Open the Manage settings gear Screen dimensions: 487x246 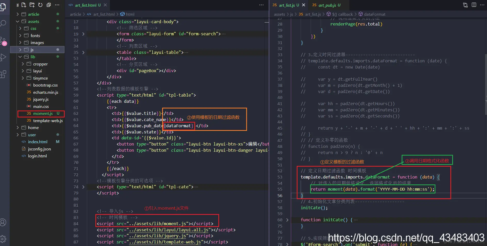tap(3, 239)
